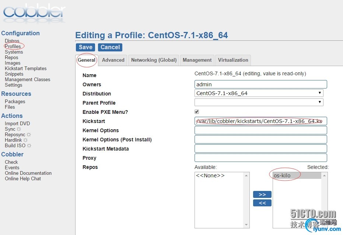Open Online Documentation link
343x235 pixels.
pyautogui.click(x=28, y=173)
